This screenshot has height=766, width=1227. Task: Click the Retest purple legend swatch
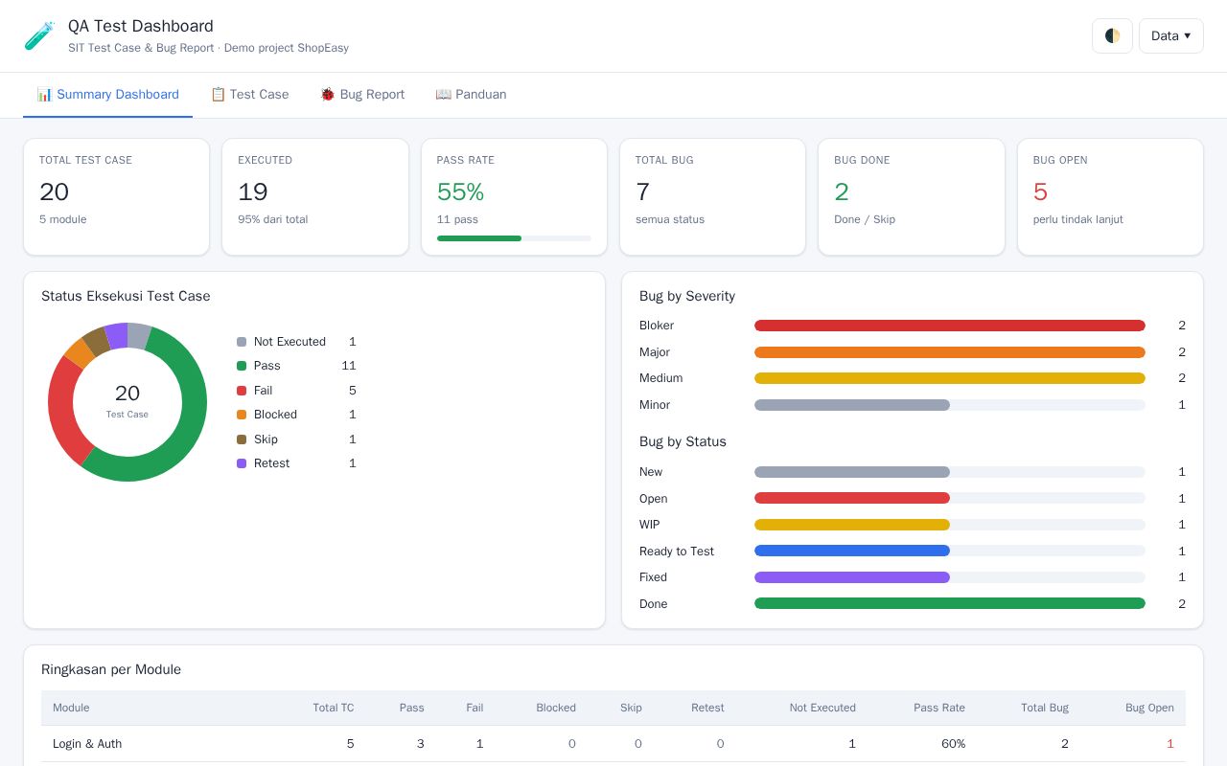coord(242,463)
